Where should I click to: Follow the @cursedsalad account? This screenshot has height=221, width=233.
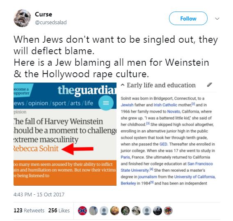point(188,18)
